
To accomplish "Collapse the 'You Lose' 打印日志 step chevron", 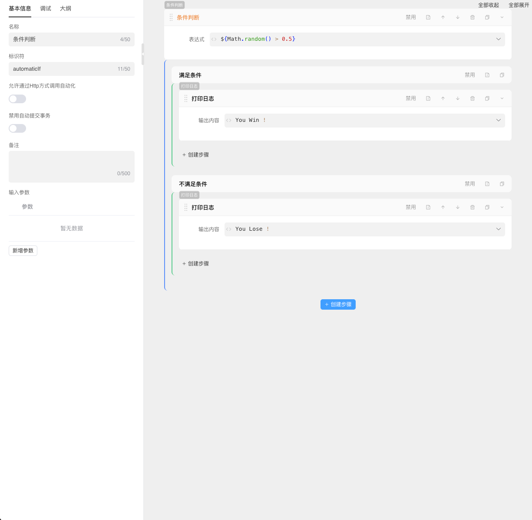I will tap(502, 207).
